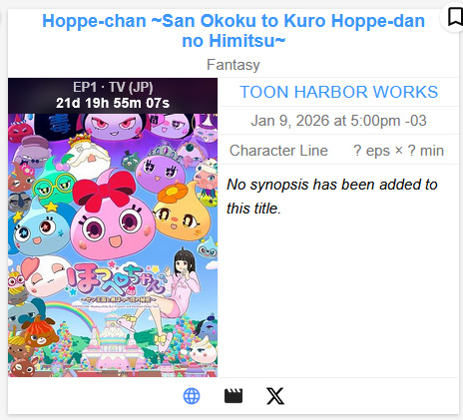Click the Character Line source label

(278, 151)
